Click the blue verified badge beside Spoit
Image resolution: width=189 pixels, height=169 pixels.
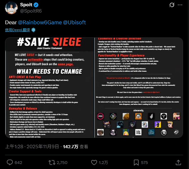[36, 5]
